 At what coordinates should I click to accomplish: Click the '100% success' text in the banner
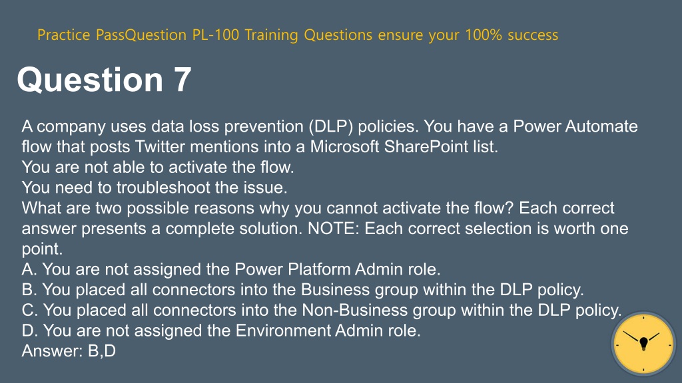point(511,35)
